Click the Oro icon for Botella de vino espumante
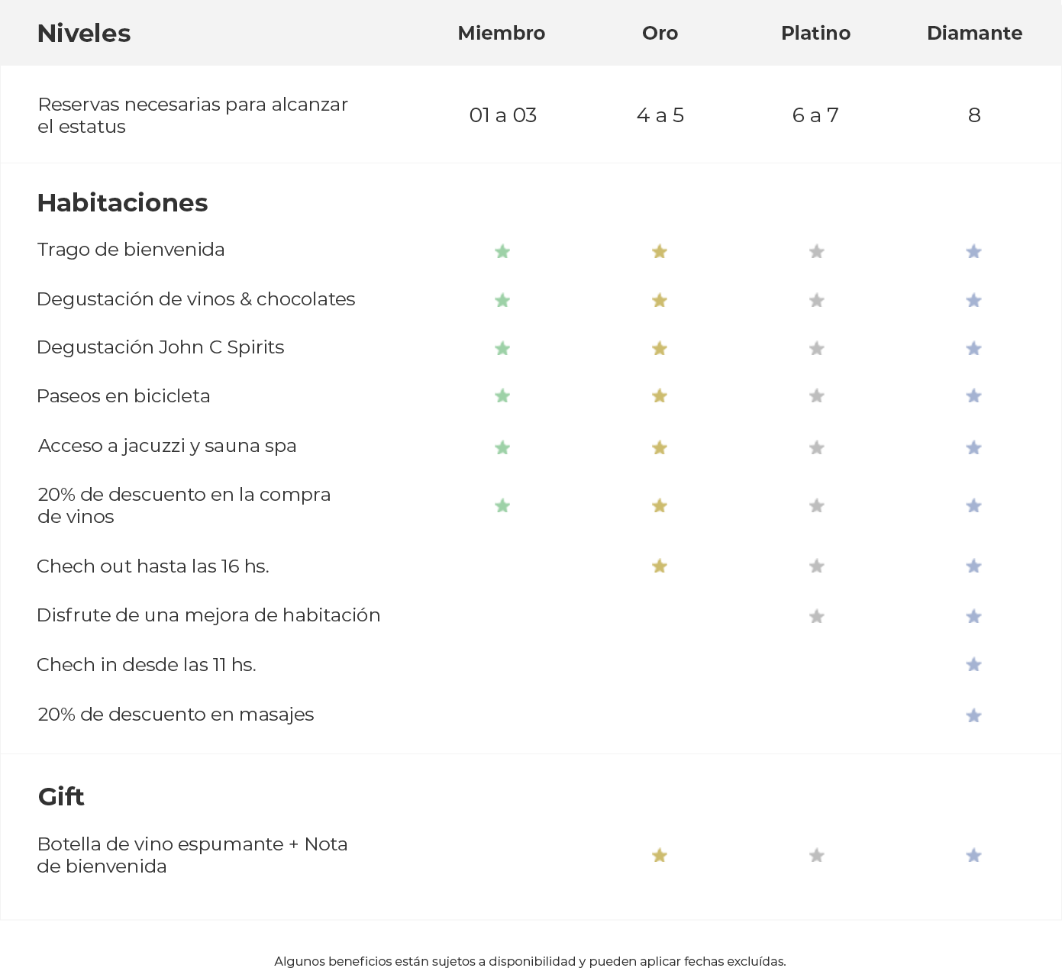 point(660,855)
